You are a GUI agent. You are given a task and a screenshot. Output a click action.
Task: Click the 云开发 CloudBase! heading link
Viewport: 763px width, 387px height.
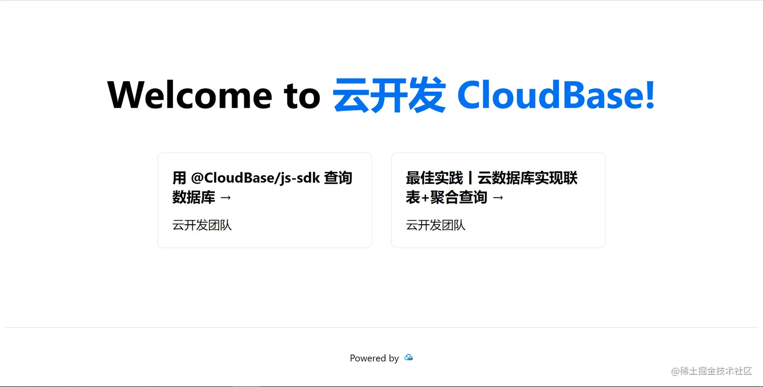click(494, 95)
